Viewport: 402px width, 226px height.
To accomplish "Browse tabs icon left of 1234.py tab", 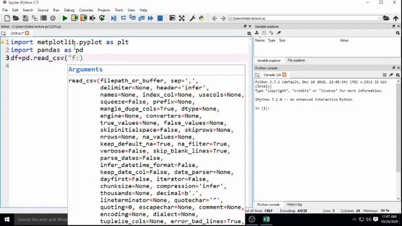I will tap(3, 33).
